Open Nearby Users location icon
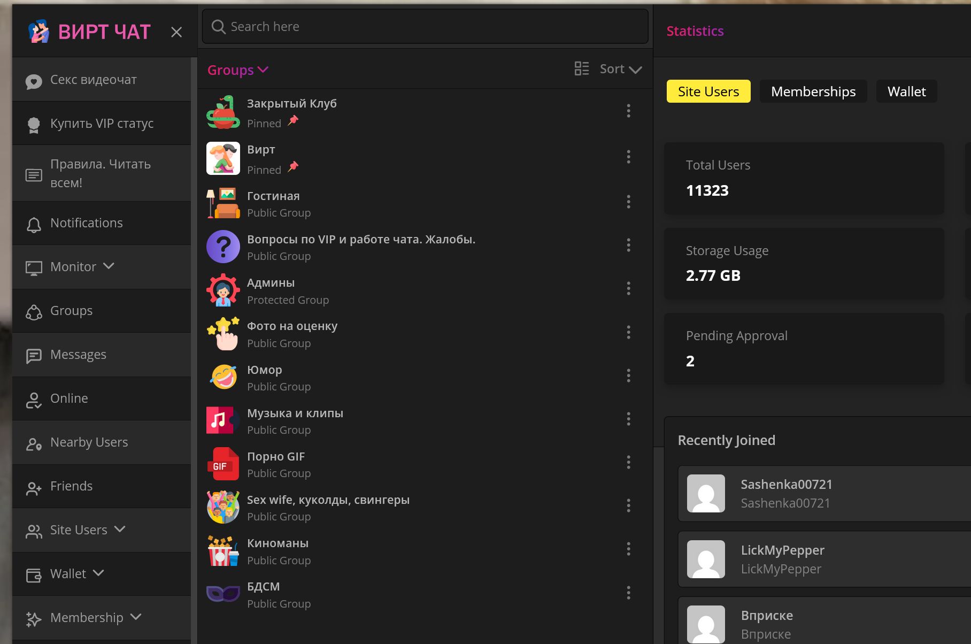971x644 pixels. tap(34, 443)
